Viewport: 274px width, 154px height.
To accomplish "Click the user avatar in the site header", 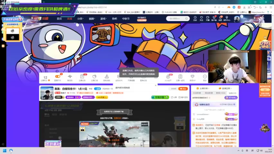I will [237, 19].
